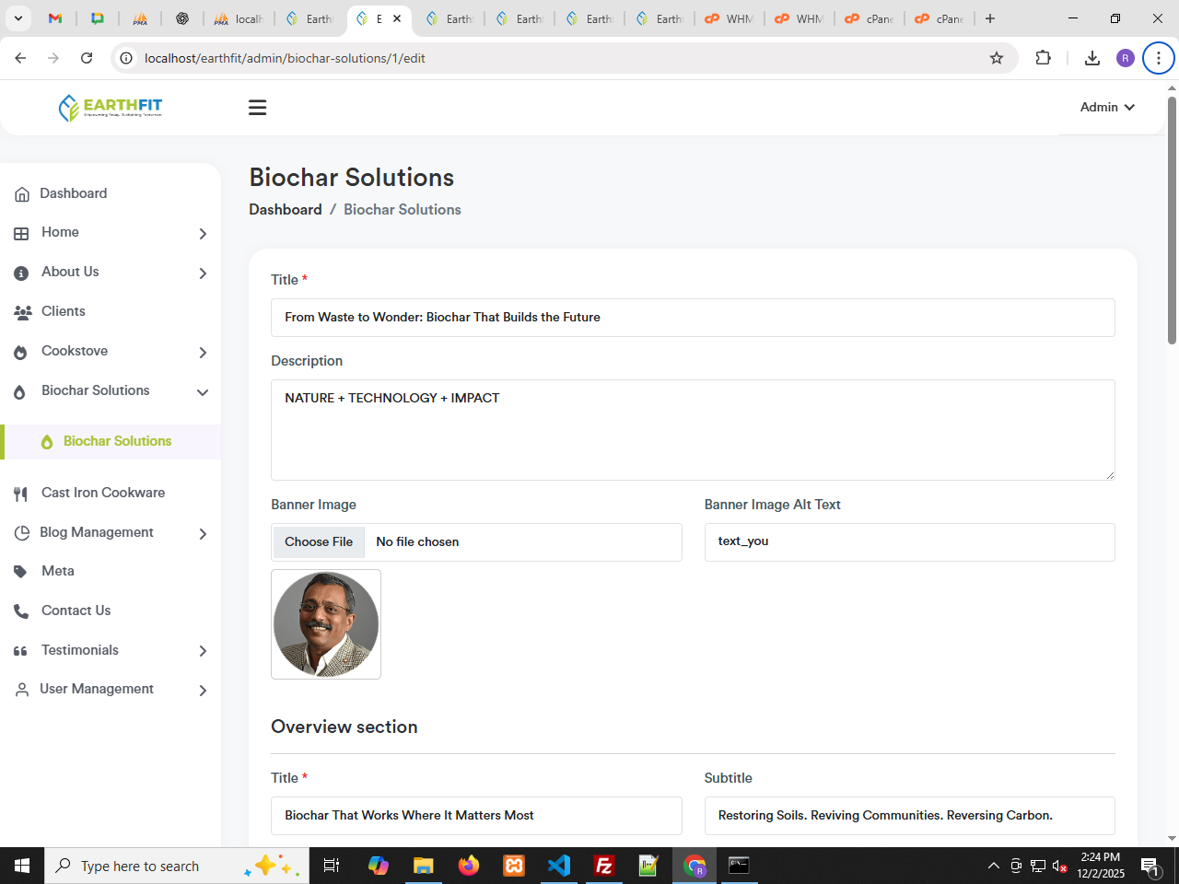Image resolution: width=1179 pixels, height=884 pixels.
Task: Click Choose File for Banner Image
Action: pyautogui.click(x=319, y=542)
